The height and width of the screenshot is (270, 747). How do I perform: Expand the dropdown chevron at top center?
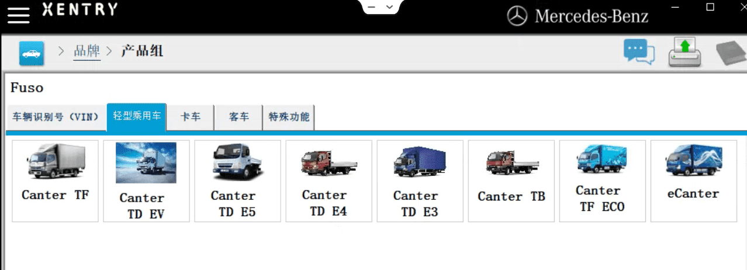point(390,8)
